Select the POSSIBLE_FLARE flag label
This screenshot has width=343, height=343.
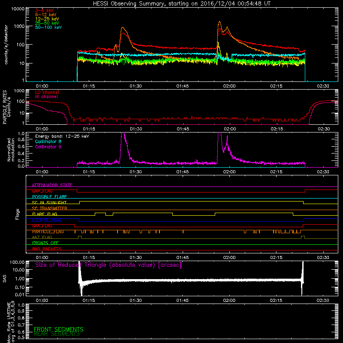[x=49, y=197]
